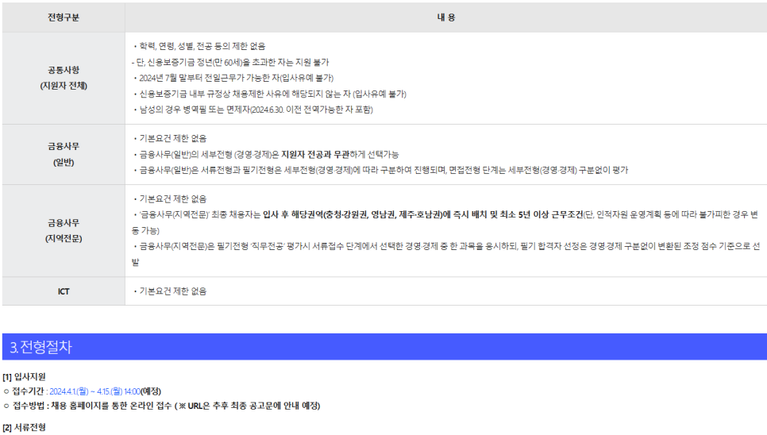The width and height of the screenshot is (767, 435).
Task: Click '기본요건 제한 없음' in the ICT row
Action: pyautogui.click(x=170, y=291)
